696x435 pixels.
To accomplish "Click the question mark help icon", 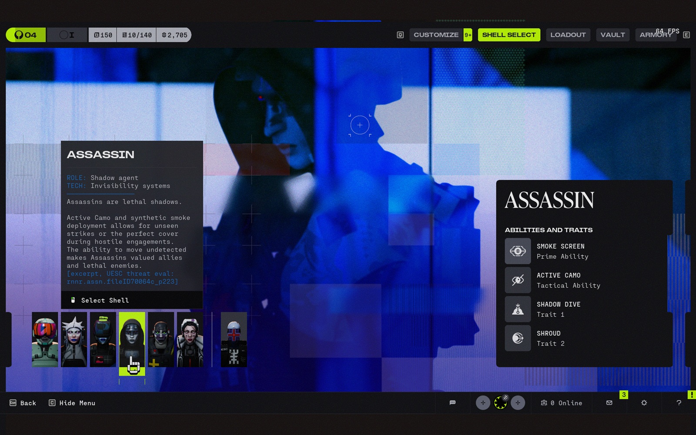I will 679,403.
